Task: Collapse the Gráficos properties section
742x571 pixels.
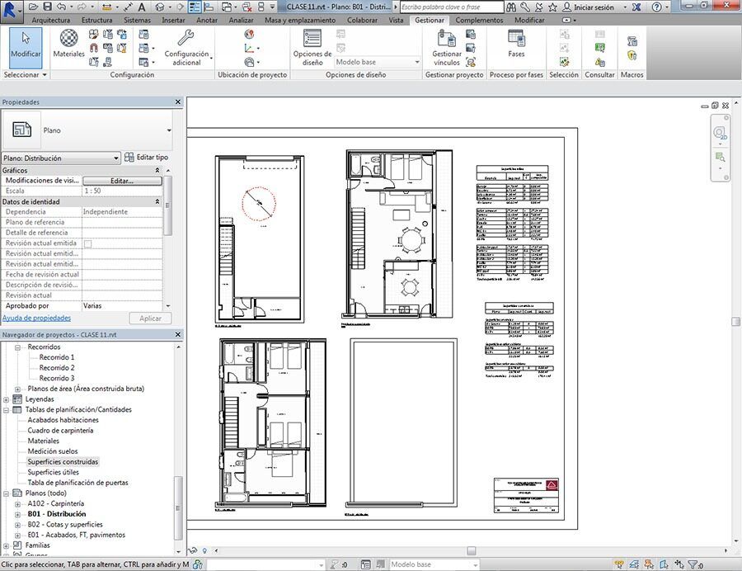Action: pyautogui.click(x=157, y=170)
